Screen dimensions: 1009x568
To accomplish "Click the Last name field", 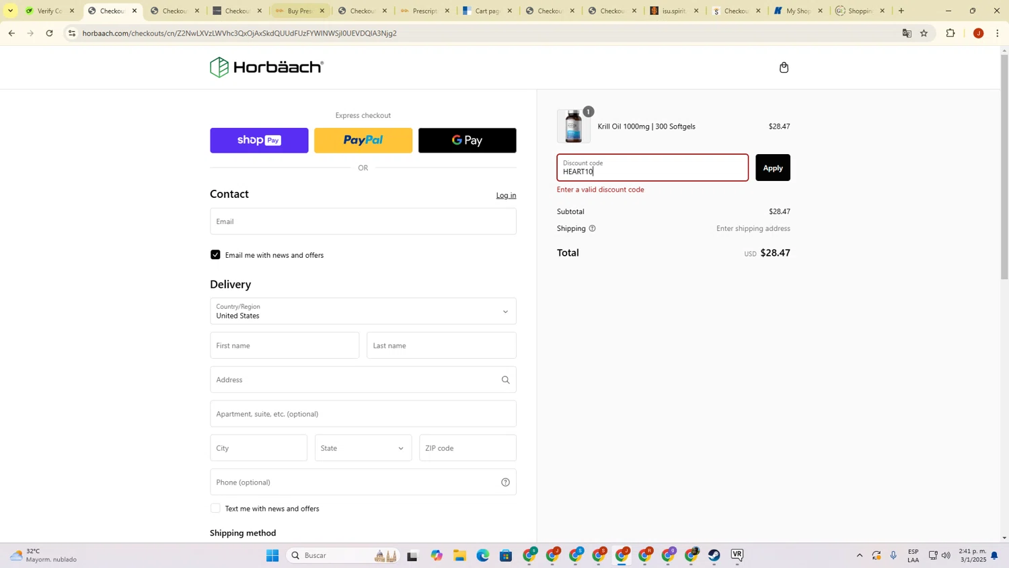I will 441,346.
